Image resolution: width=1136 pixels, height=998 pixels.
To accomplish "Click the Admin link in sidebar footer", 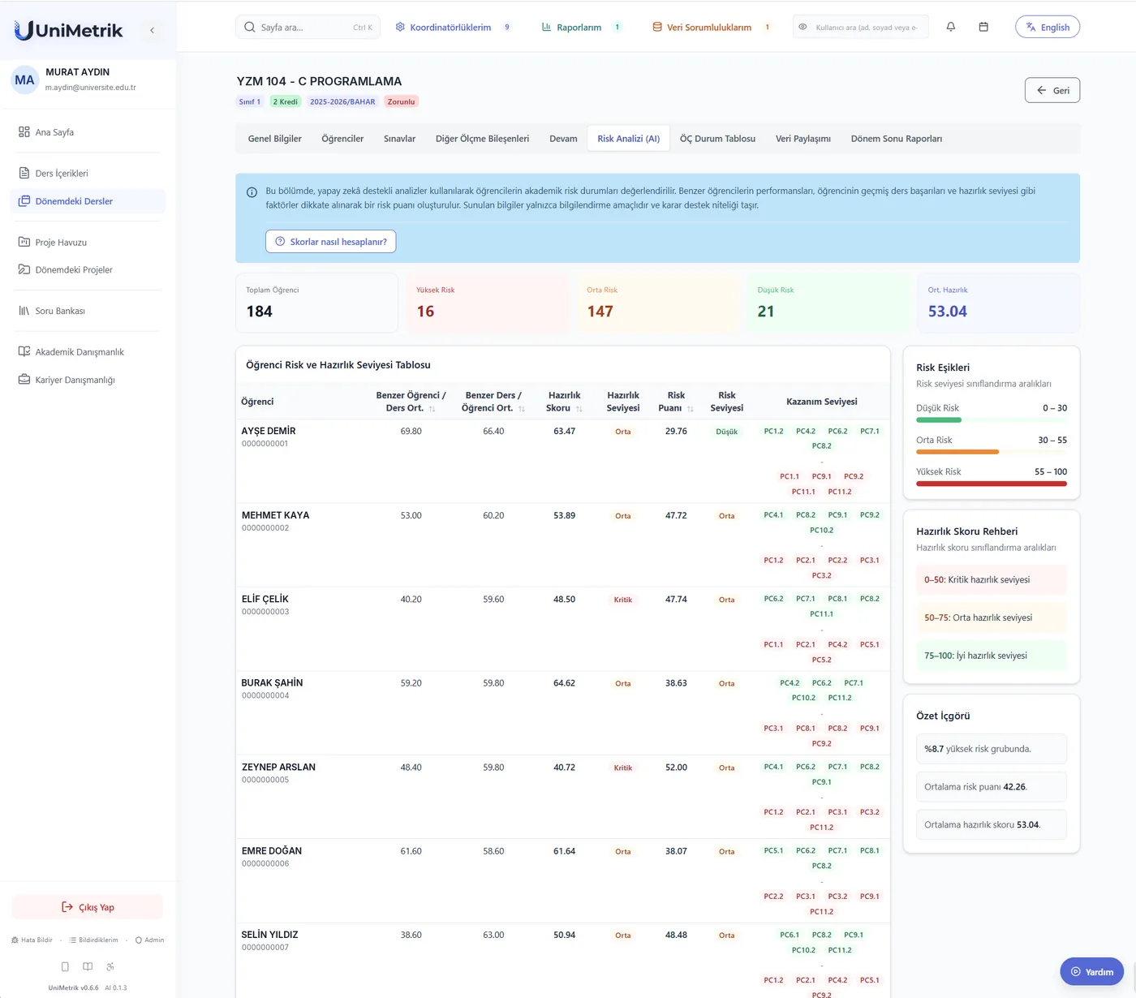I will coord(150,940).
